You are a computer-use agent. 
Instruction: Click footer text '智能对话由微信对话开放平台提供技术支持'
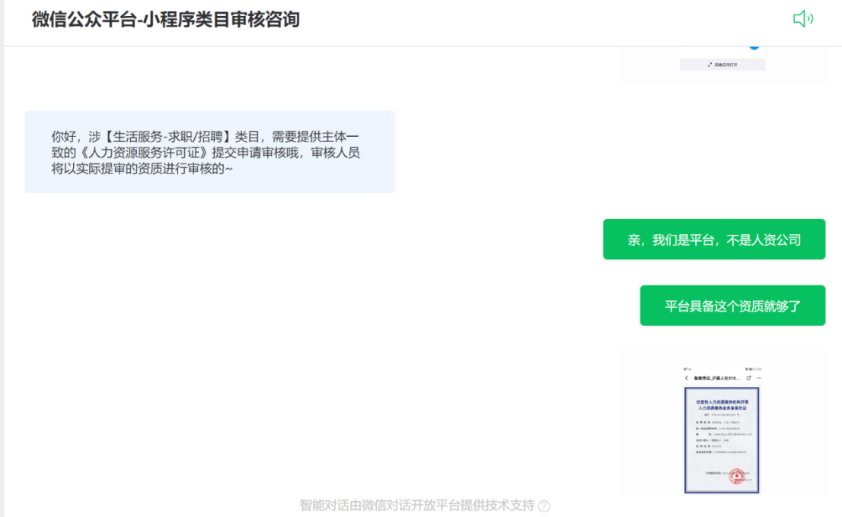(417, 505)
